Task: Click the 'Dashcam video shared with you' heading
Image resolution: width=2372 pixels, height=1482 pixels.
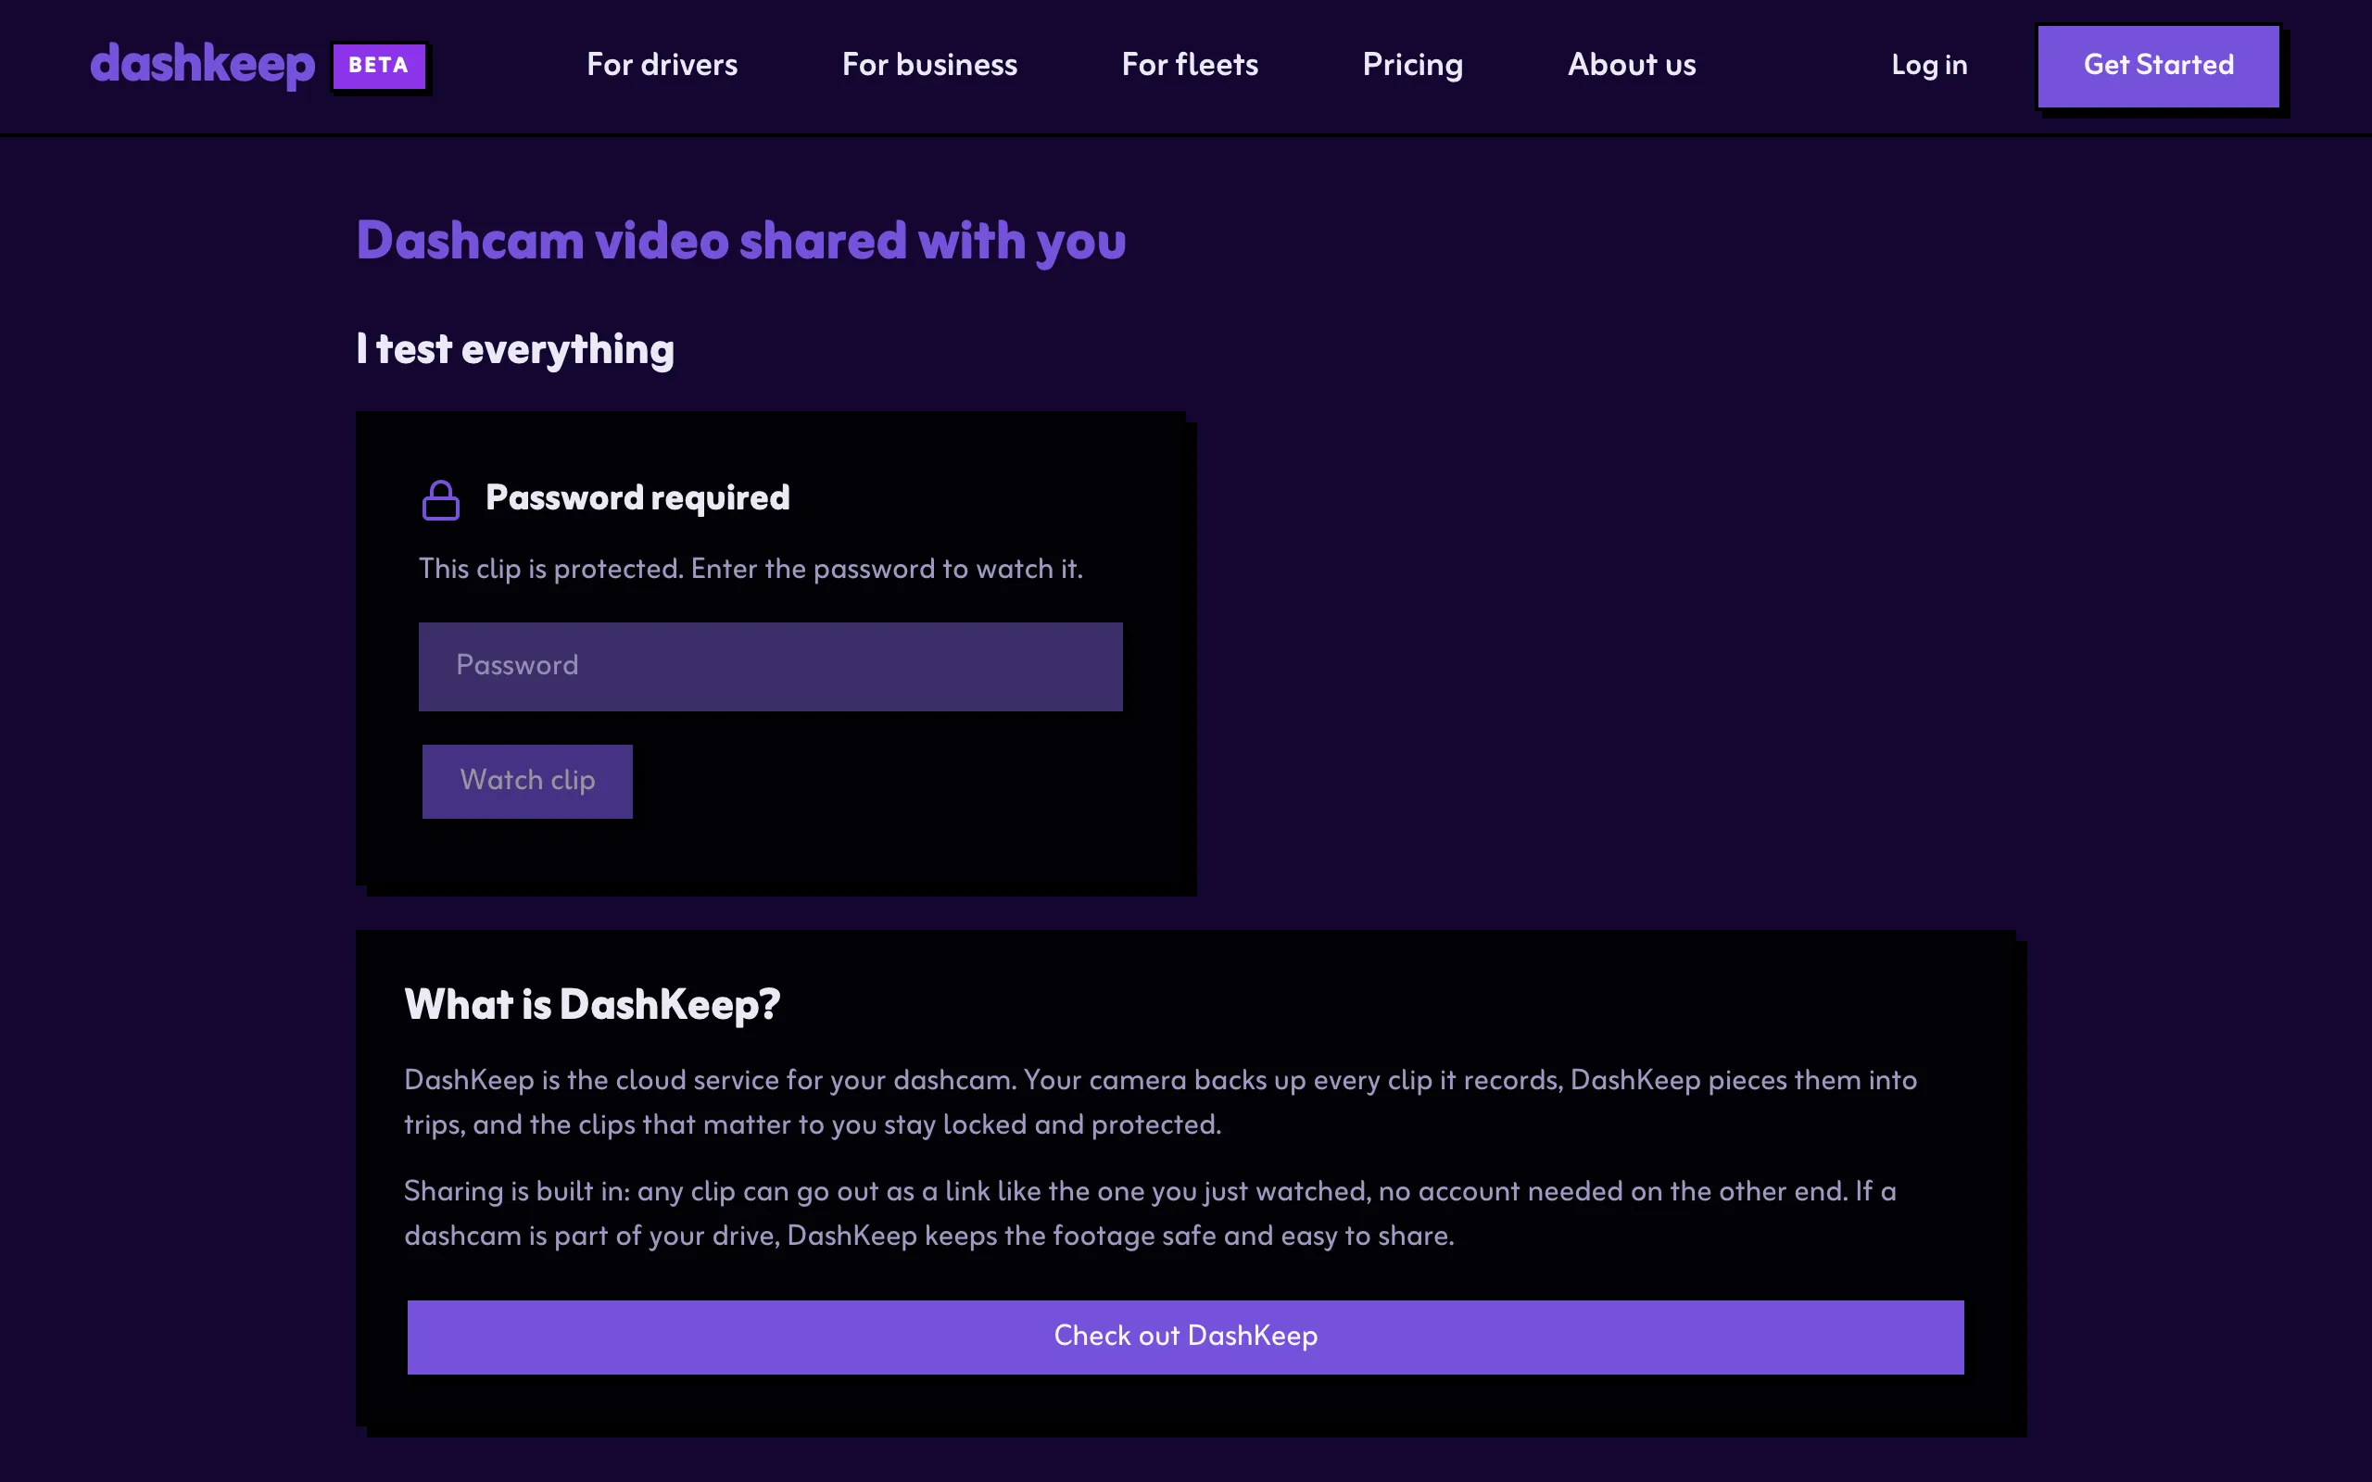Action: click(741, 241)
